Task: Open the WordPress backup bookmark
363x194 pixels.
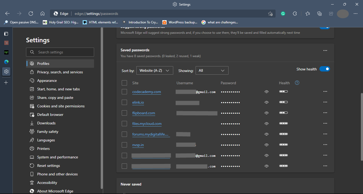Action: tap(180, 22)
